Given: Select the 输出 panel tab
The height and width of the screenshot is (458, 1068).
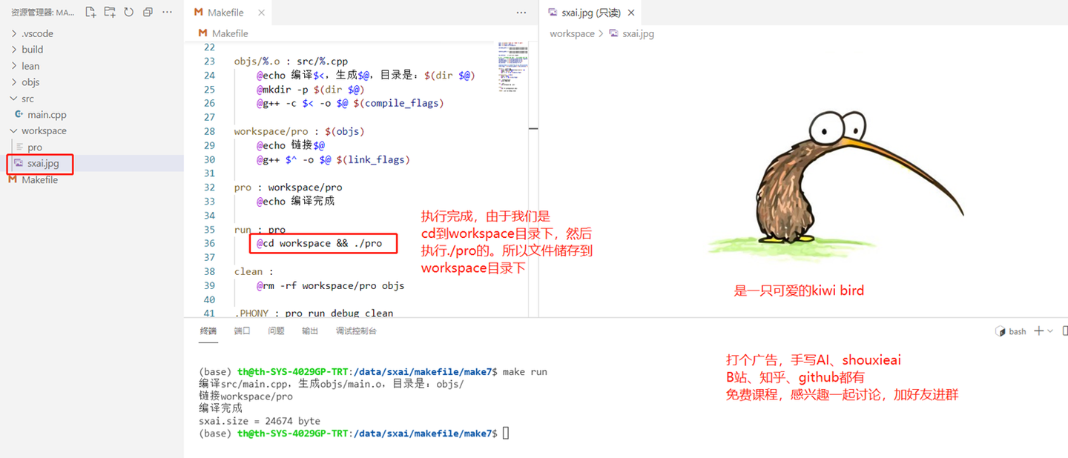Looking at the screenshot, I should 310,331.
